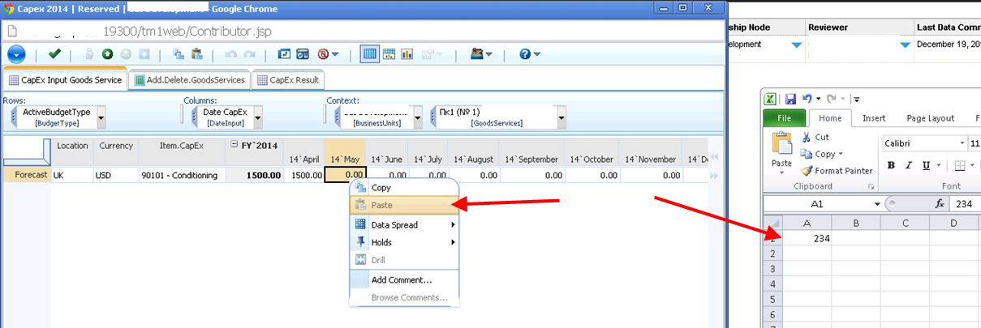Screen dimensions: 981x328
Task: Click Format Painter in Excel ribbon
Action: coord(837,171)
